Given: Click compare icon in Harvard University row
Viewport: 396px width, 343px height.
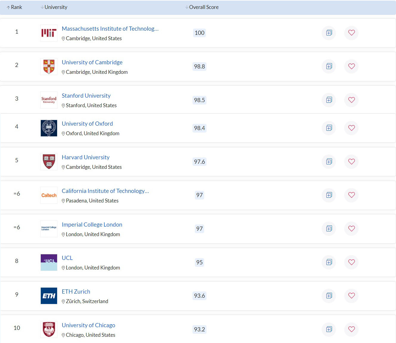Looking at the screenshot, I should click(329, 161).
